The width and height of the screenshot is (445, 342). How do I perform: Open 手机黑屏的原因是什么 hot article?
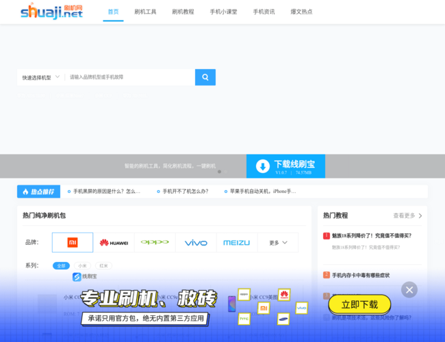tap(107, 192)
